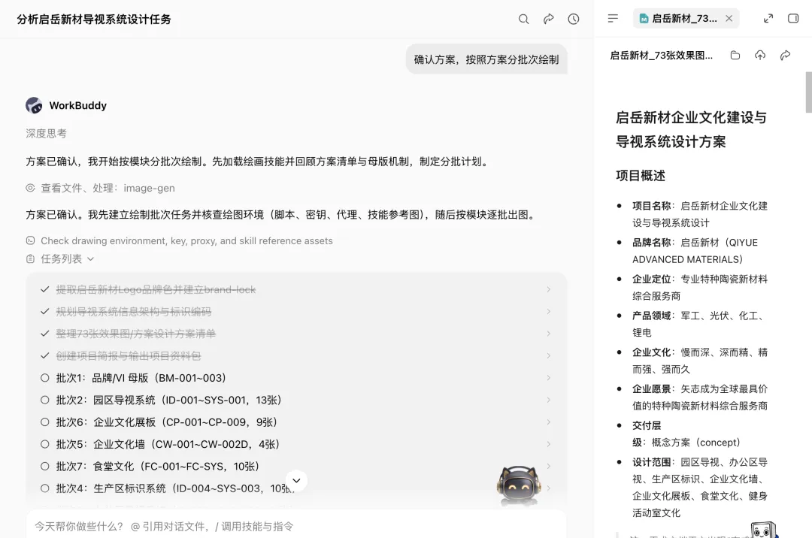
Task: Click the document heading 启岳新材企业文化建设与导视系统设计方案
Action: (692, 129)
